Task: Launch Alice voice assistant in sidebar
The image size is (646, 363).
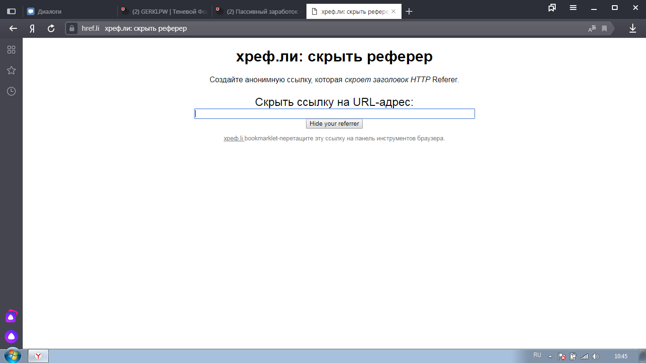Action: (11, 337)
